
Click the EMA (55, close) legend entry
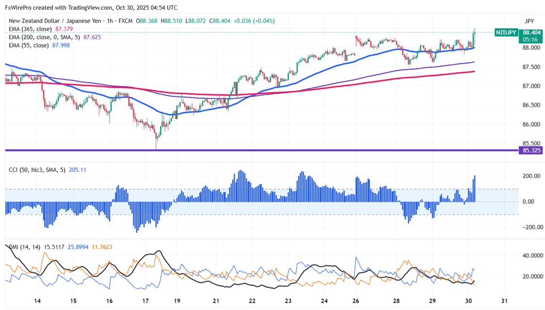[x=29, y=45]
